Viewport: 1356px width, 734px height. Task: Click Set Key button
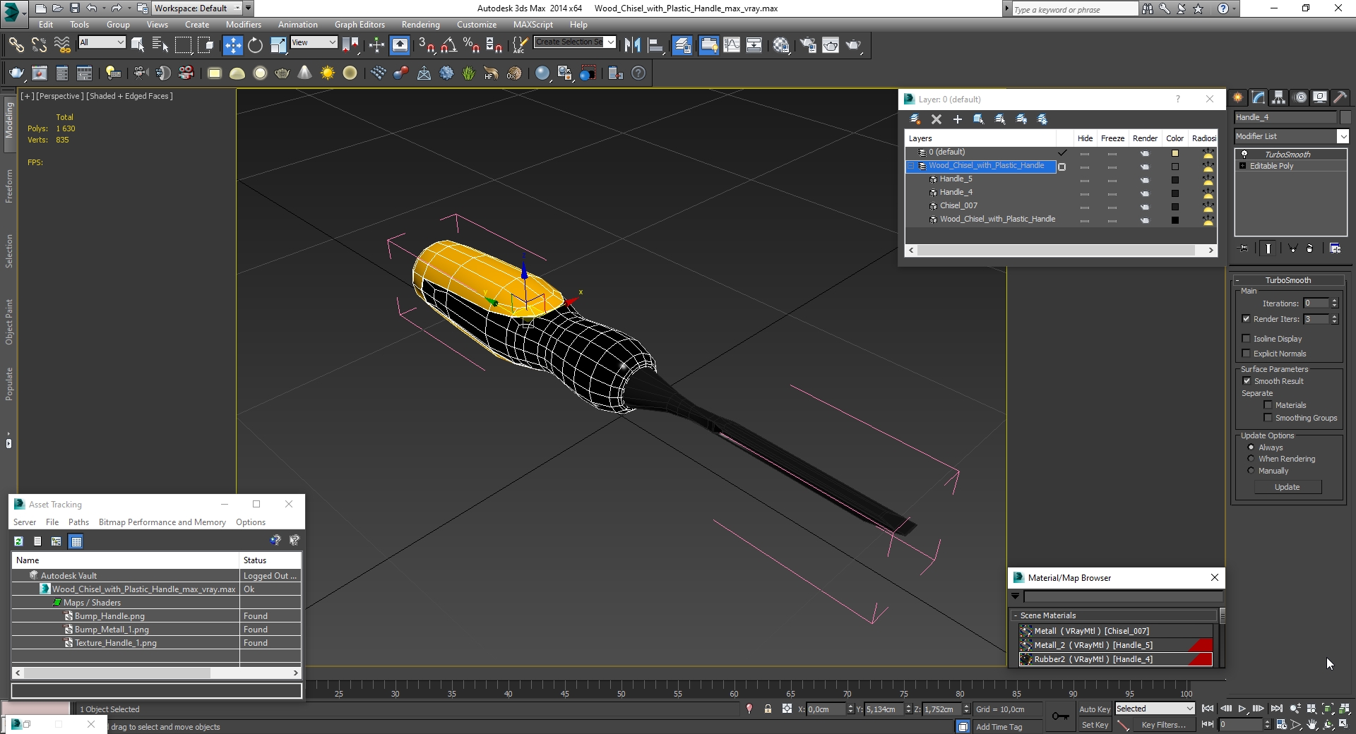click(x=1095, y=725)
